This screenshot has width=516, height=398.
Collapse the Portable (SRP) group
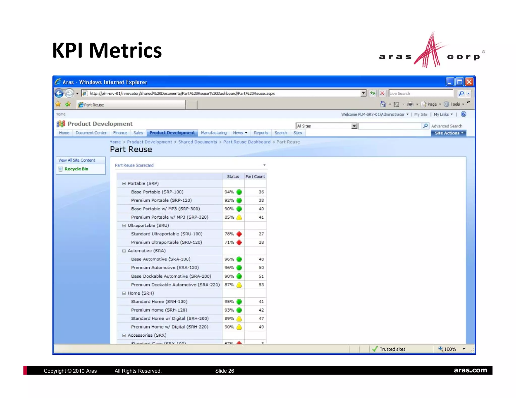(x=124, y=184)
